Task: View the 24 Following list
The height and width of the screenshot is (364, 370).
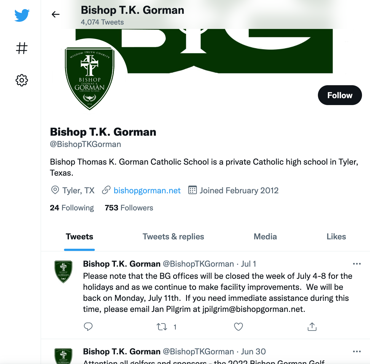Action: pyautogui.click(x=72, y=208)
